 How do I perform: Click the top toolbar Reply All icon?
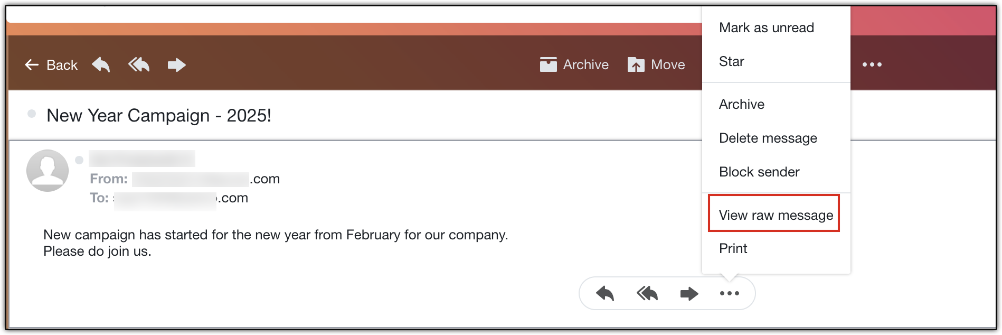[139, 65]
